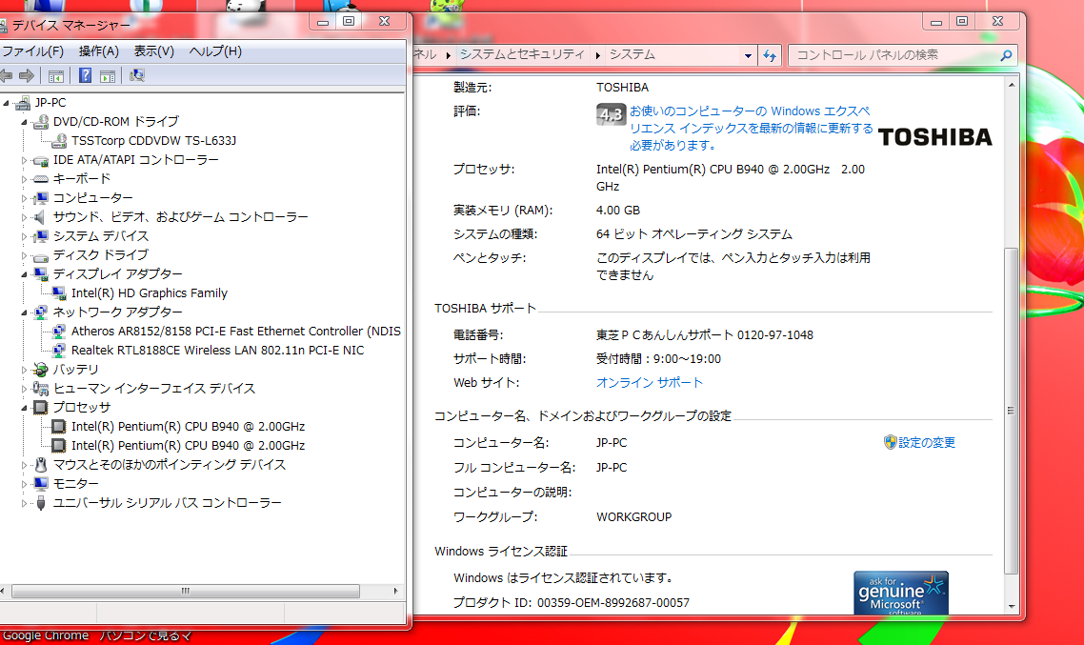Click the キーボード keyboard category icon
Image resolution: width=1084 pixels, height=645 pixels.
(41, 179)
